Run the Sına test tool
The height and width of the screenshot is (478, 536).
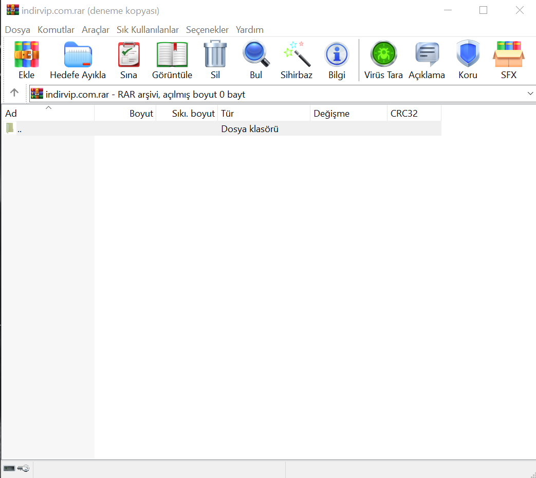click(x=128, y=55)
